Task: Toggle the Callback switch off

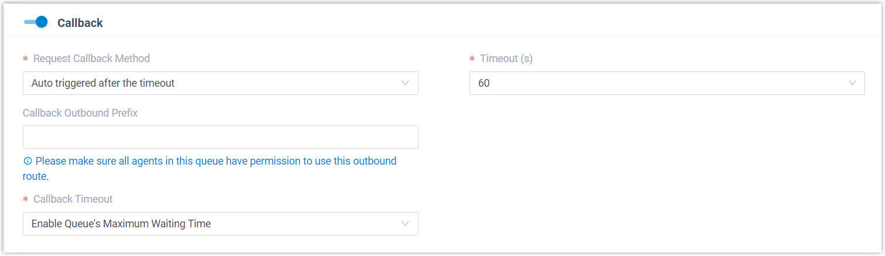Action: 36,22
